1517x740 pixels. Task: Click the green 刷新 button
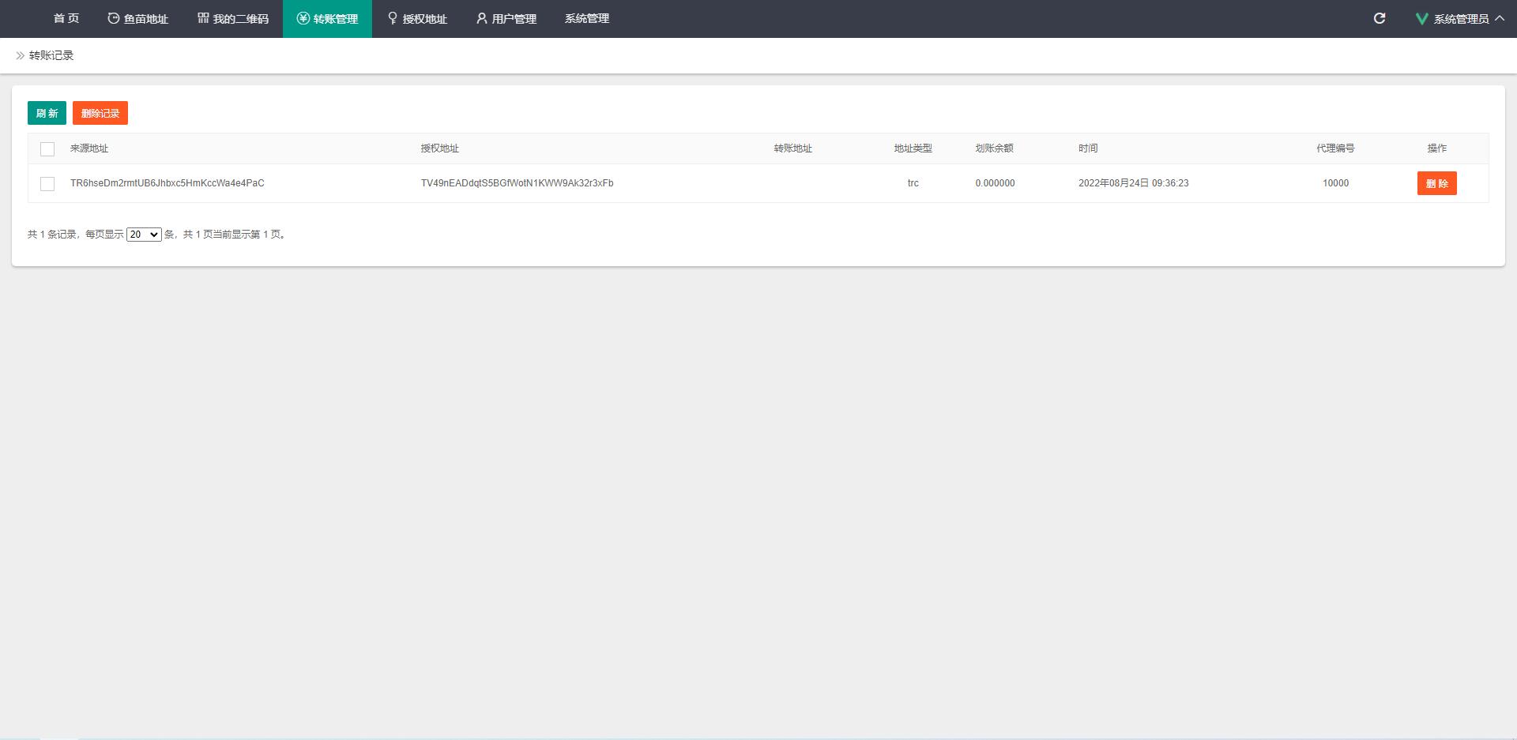pyautogui.click(x=47, y=113)
